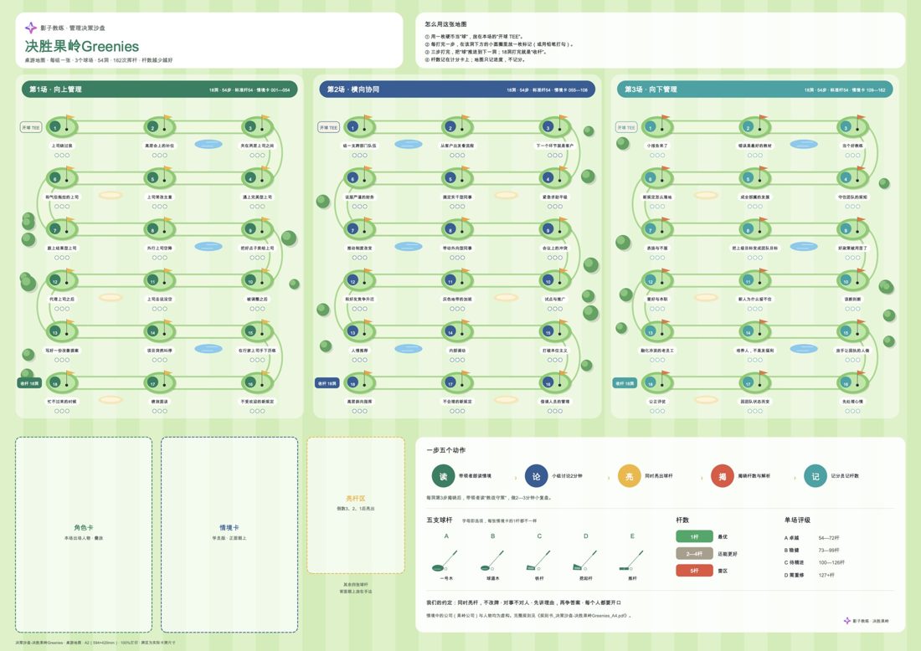Click the 第1场 · 向上管理 header title

click(x=56, y=90)
